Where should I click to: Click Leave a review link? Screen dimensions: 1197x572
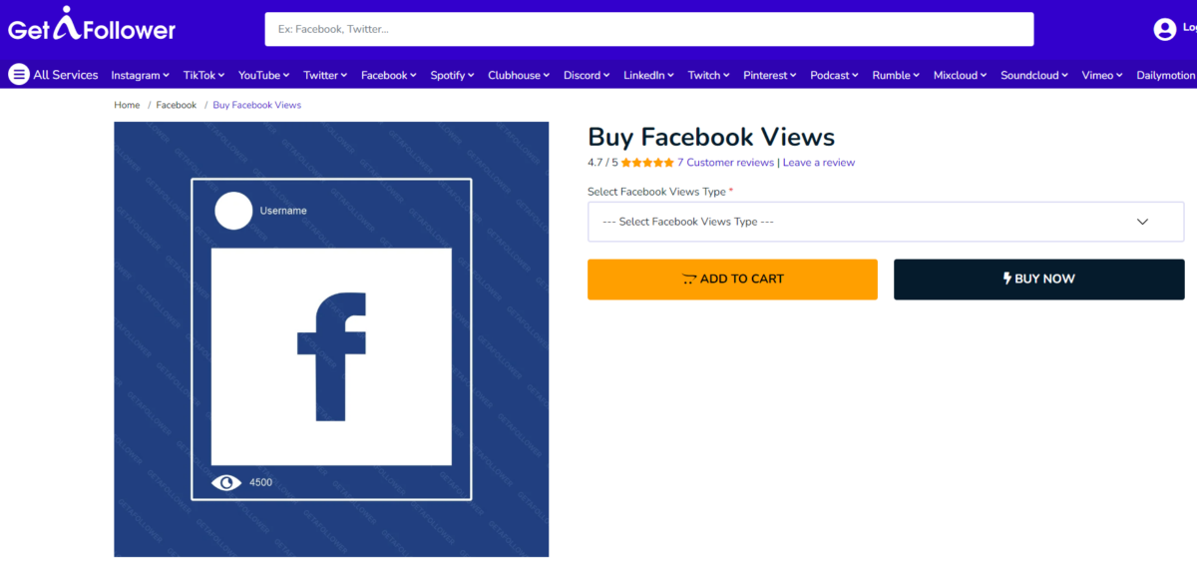[819, 163]
